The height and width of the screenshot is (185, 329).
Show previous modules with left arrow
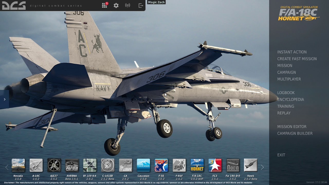[x=7, y=167]
